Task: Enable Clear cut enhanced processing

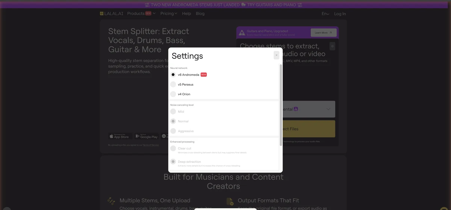Action: click(173, 148)
